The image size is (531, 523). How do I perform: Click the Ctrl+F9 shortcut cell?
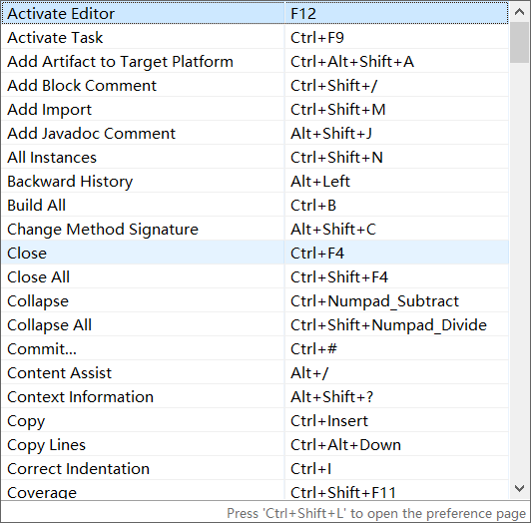point(396,37)
